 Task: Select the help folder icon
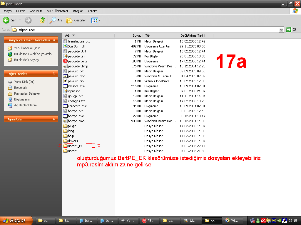[x=65, y=136]
